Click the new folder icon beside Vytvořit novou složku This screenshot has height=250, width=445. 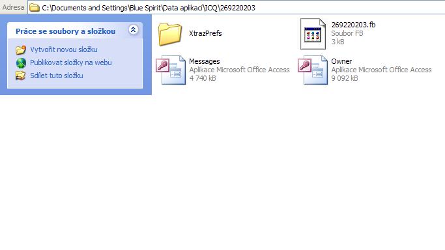point(21,50)
